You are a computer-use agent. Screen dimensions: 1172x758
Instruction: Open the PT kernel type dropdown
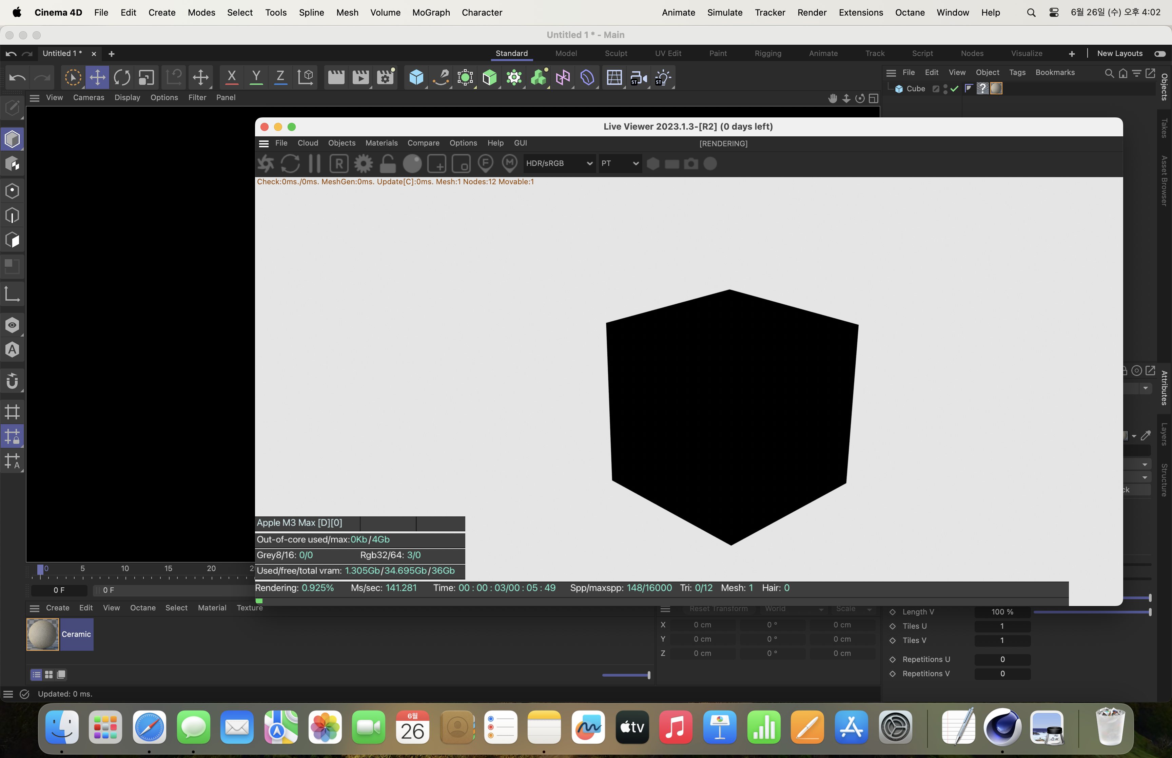(x=620, y=164)
